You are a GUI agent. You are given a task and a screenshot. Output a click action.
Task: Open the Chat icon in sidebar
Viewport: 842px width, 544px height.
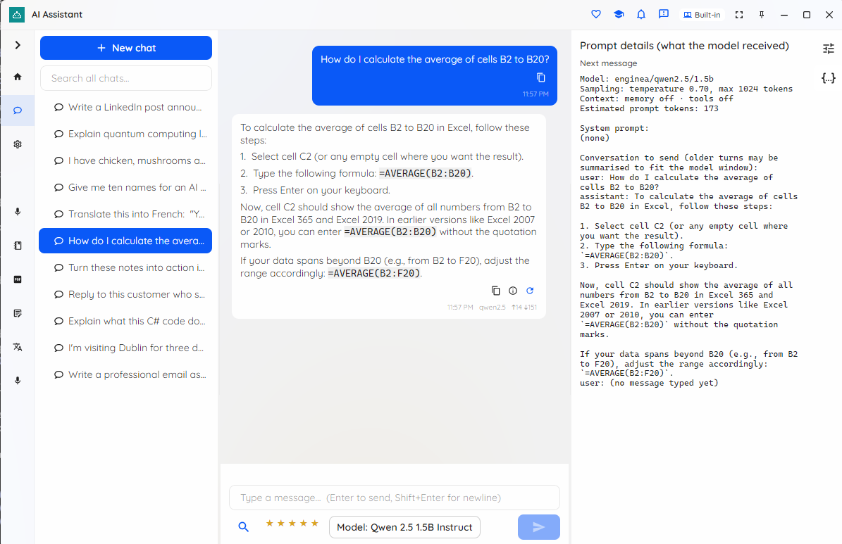18,110
